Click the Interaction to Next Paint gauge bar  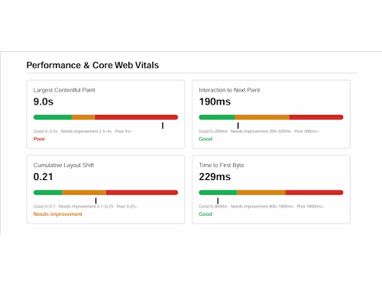(x=271, y=117)
